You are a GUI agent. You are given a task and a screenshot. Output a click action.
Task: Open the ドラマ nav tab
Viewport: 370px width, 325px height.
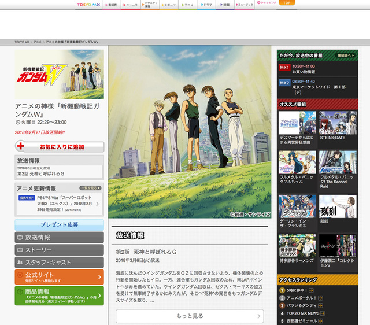coord(206,5)
